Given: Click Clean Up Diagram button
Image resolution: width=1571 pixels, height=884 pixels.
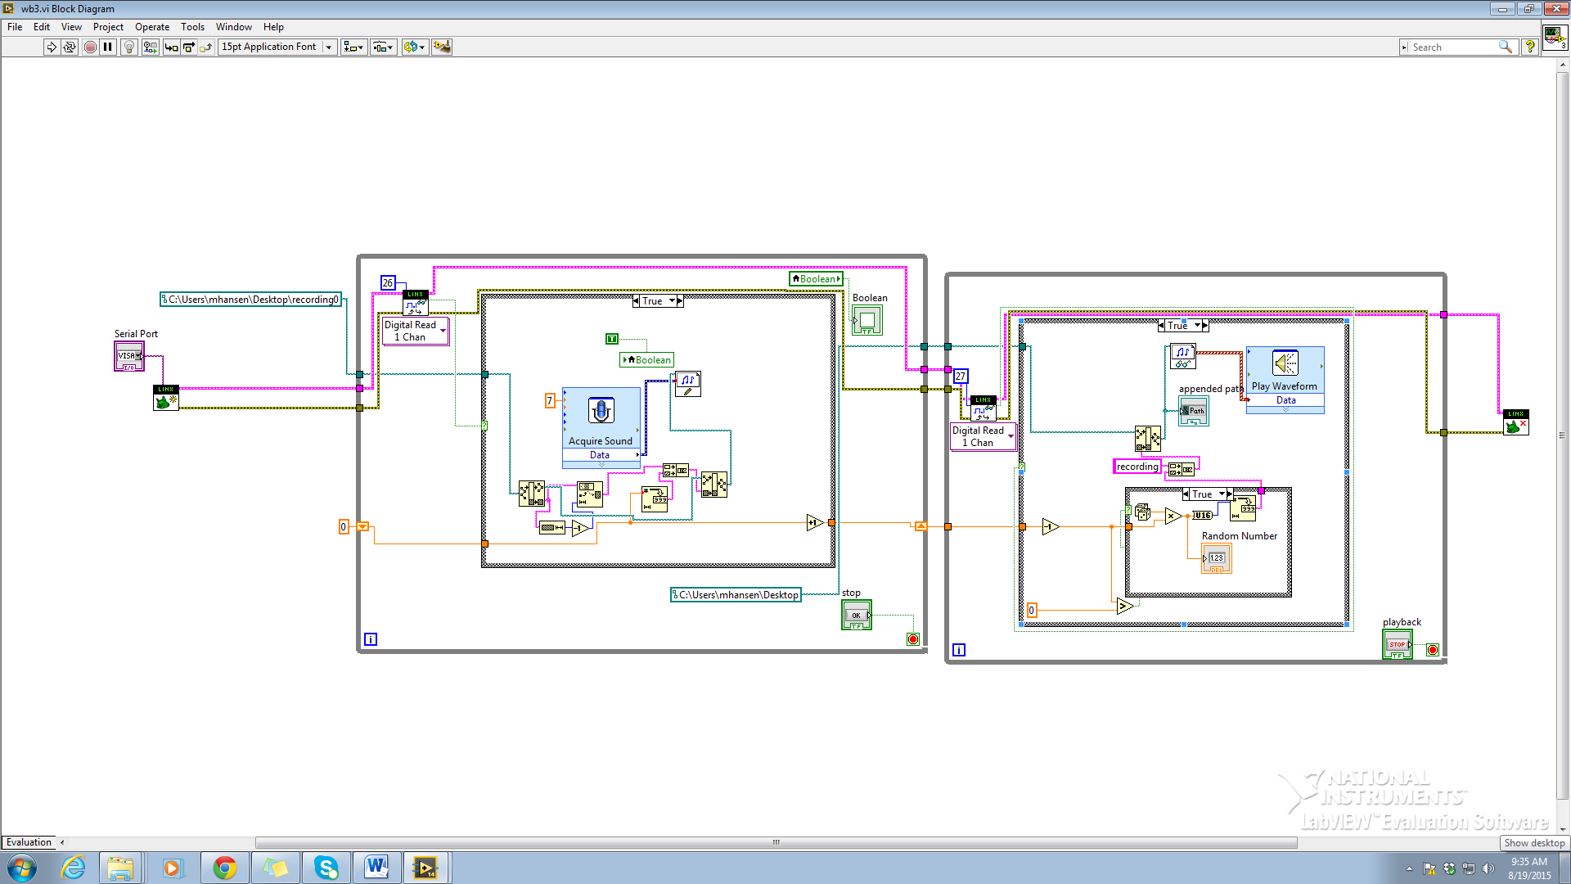Looking at the screenshot, I should coord(442,47).
